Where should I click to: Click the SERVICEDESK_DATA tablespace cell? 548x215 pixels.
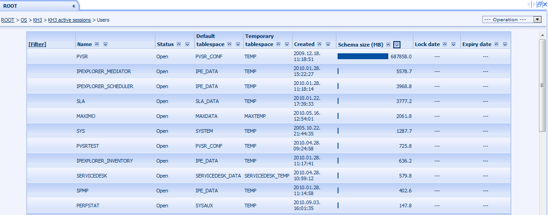tap(218, 176)
